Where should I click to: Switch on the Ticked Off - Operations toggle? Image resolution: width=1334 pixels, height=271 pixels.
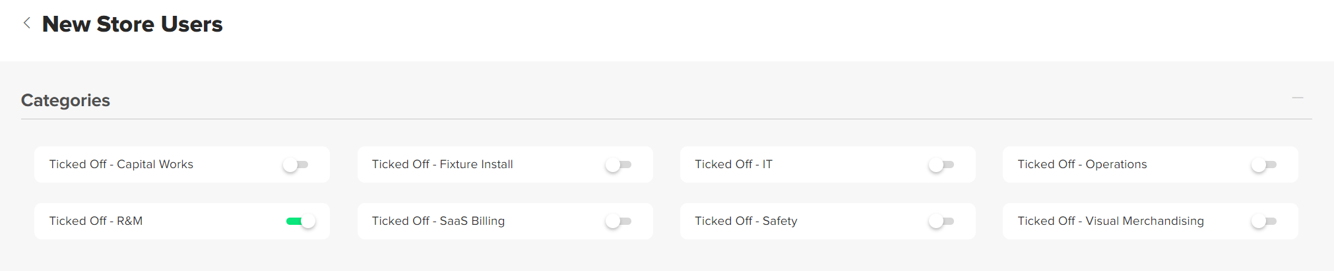click(x=1264, y=165)
